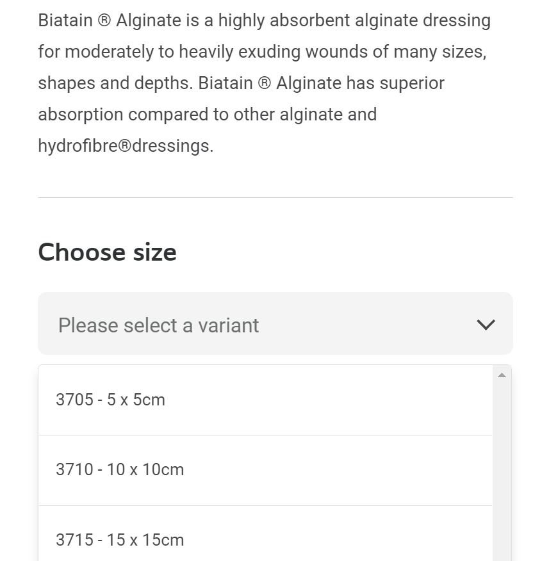Viewport: 549px width, 561px height.
Task: Click the 'Please select a variant' placeholder text
Action: pos(158,325)
